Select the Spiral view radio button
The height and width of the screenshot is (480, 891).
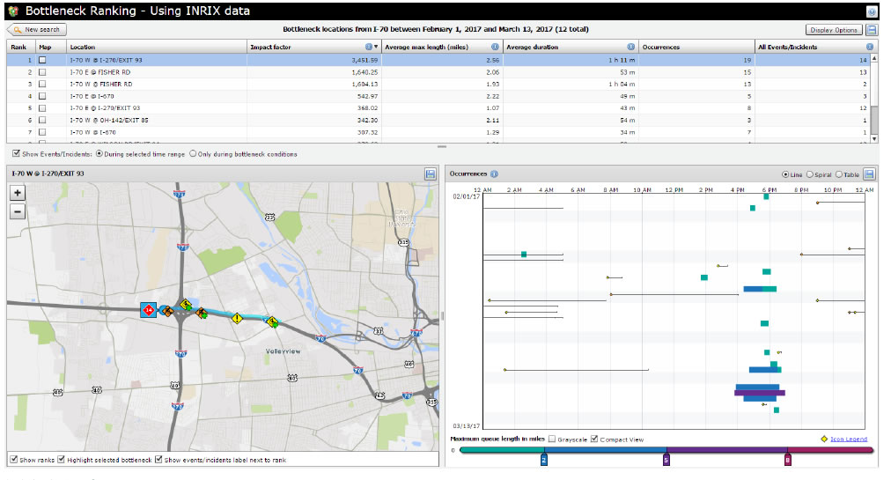[809, 174]
